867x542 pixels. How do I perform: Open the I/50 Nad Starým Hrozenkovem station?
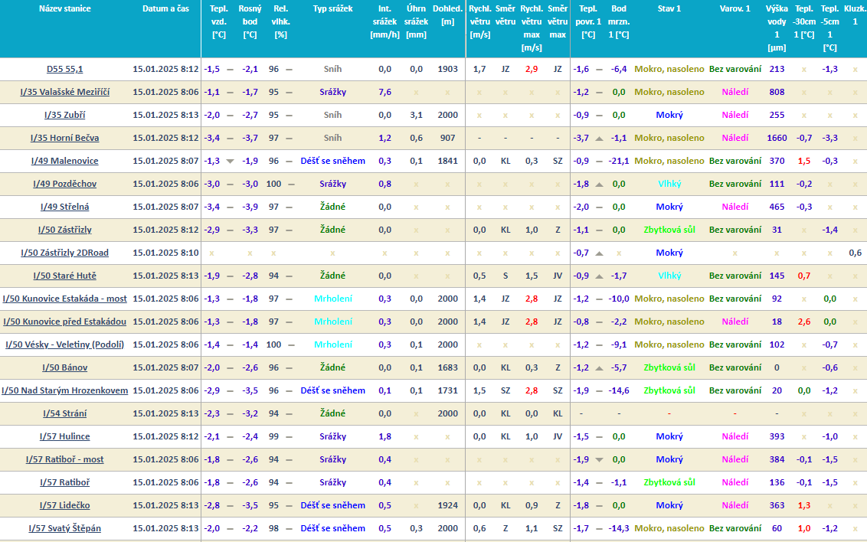click(x=64, y=390)
